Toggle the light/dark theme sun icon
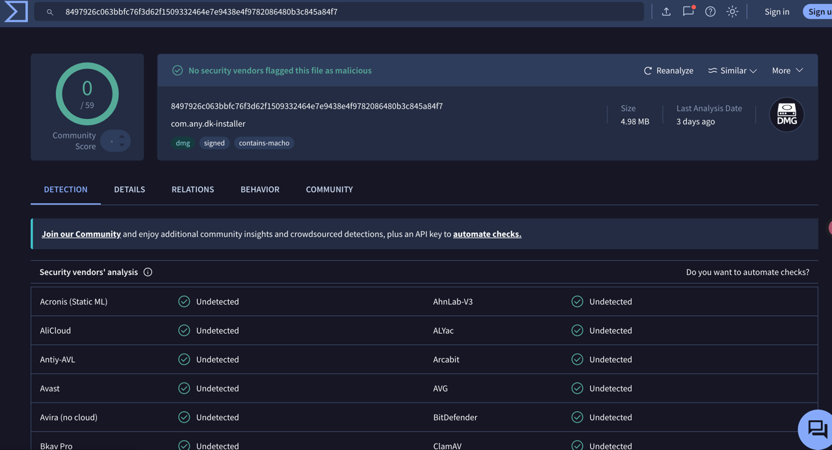The width and height of the screenshot is (832, 450). pos(733,12)
